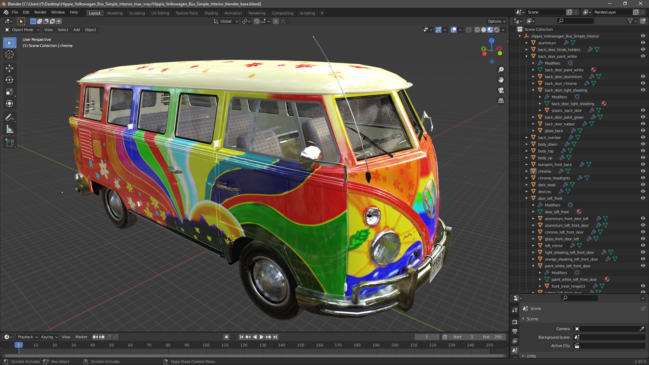
Task: Activate the Select Box tool
Action: [9, 43]
